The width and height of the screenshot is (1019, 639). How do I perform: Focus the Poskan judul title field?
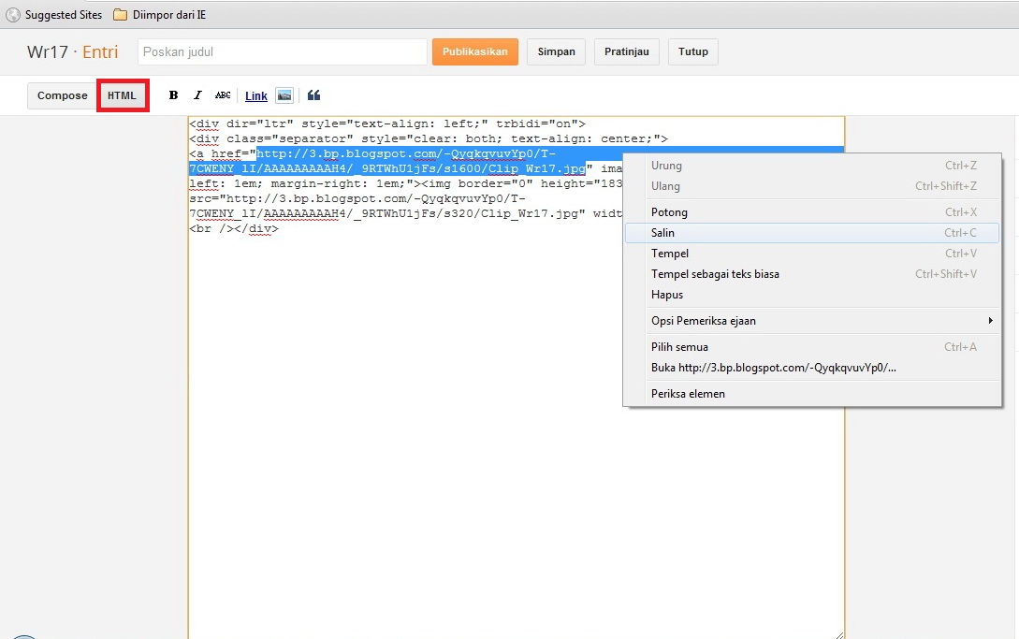[x=282, y=52]
